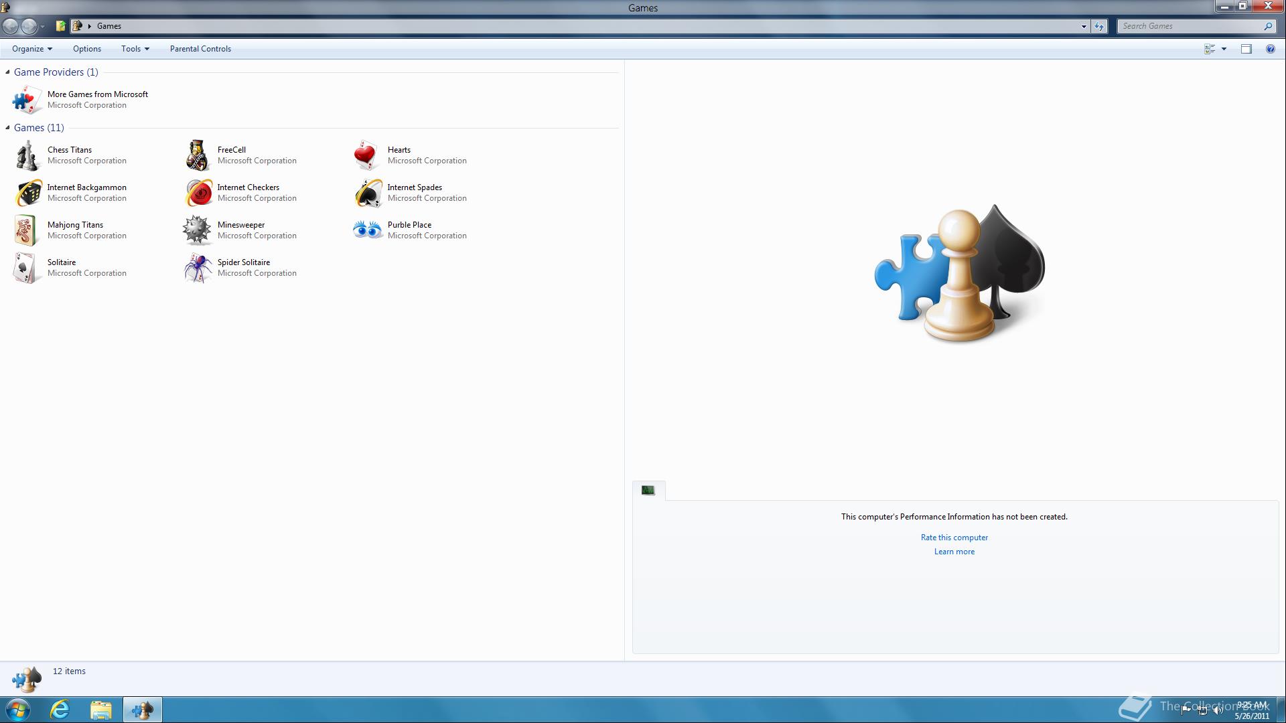Viewport: 1286px width, 723px height.
Task: Click the change view icon
Action: tap(1210, 49)
